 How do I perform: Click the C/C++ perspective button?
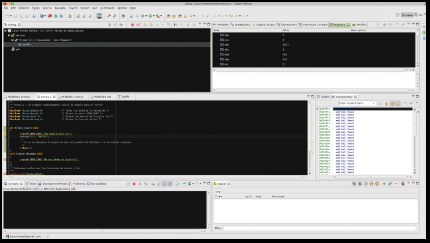coord(419,15)
